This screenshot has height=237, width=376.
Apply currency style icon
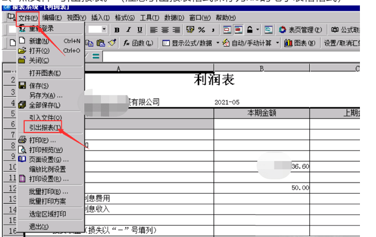coord(190,29)
